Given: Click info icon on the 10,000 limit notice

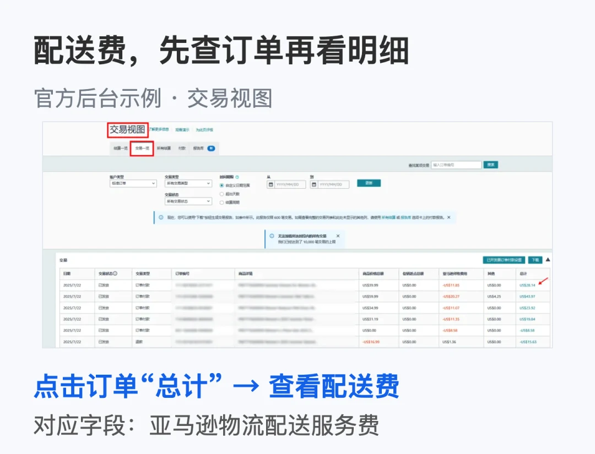Looking at the screenshot, I should click(272, 236).
